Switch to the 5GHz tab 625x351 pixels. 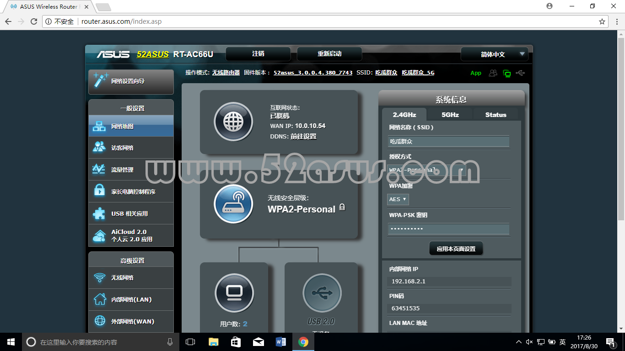450,115
